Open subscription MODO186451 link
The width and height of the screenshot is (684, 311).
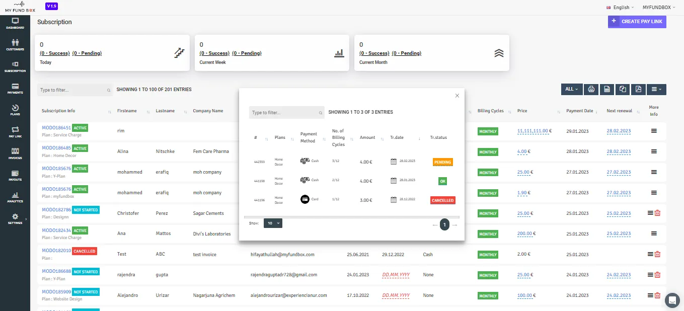(56, 128)
